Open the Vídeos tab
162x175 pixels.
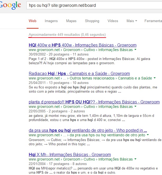pyautogui.click(x=113, y=21)
